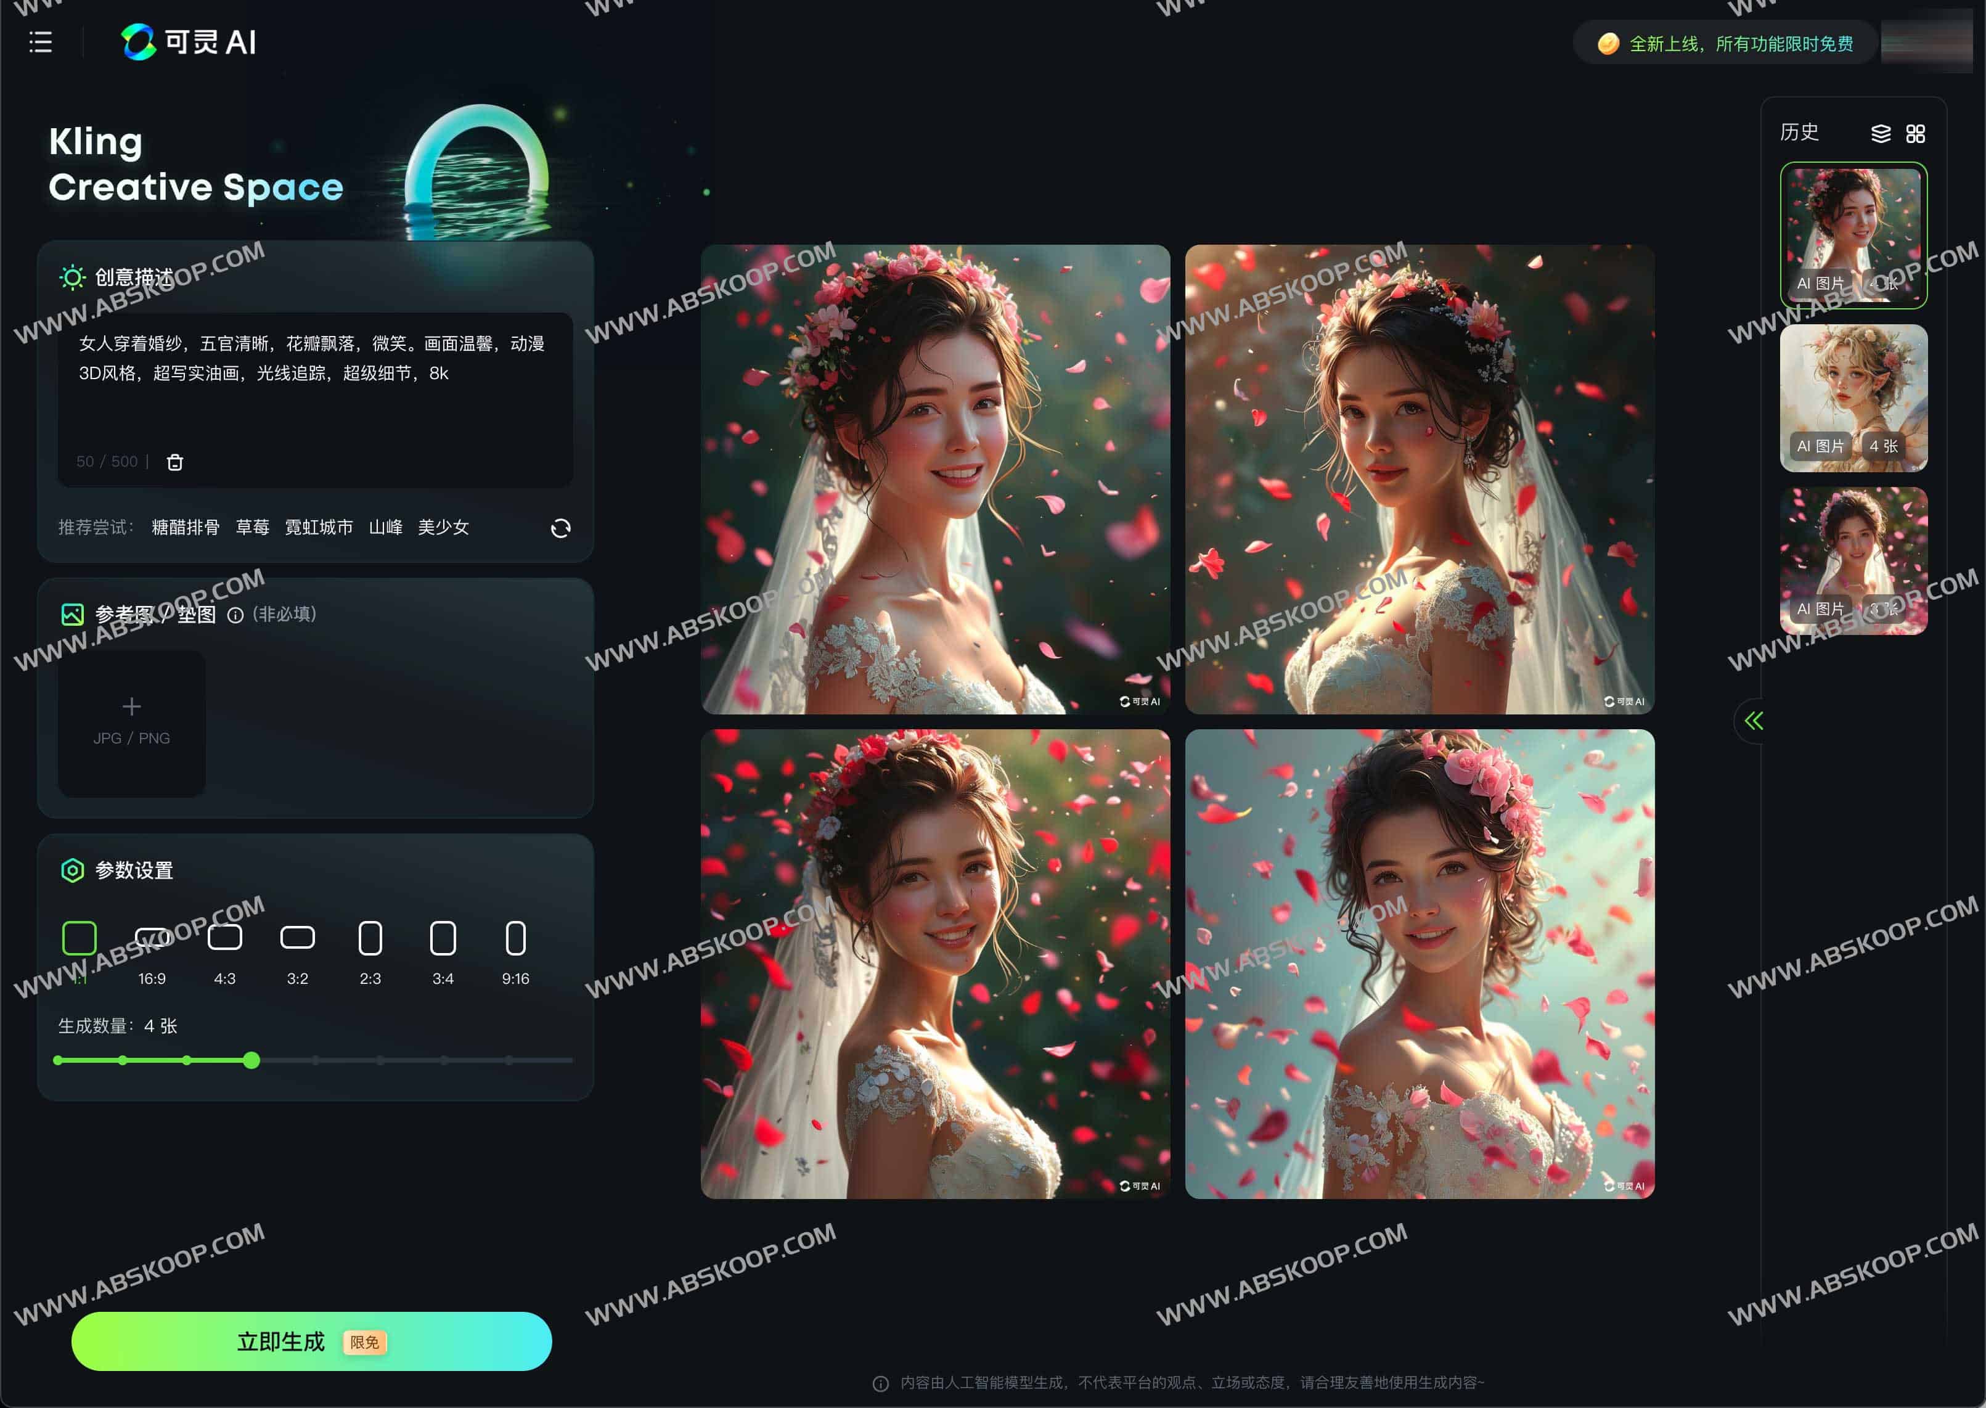Try the 霓虹城市 suggested prompt
Viewport: 1986px width, 1408px height.
318,527
